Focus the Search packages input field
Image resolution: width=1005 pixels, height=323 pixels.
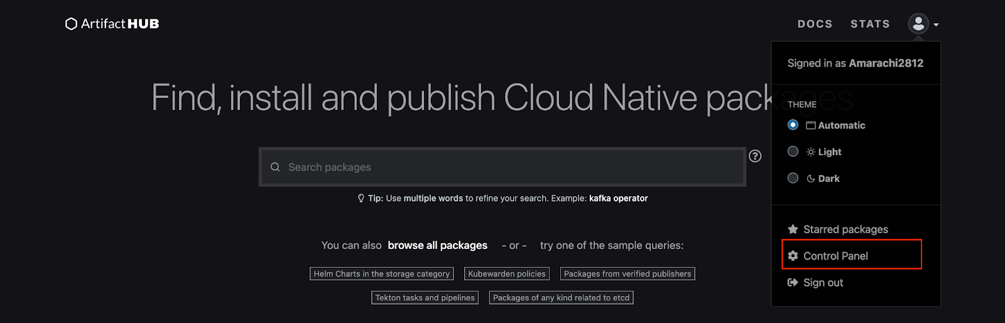coord(503,167)
